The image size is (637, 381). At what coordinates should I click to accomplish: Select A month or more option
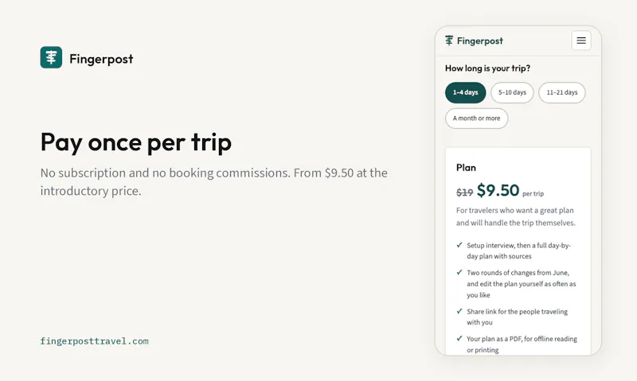pos(476,119)
